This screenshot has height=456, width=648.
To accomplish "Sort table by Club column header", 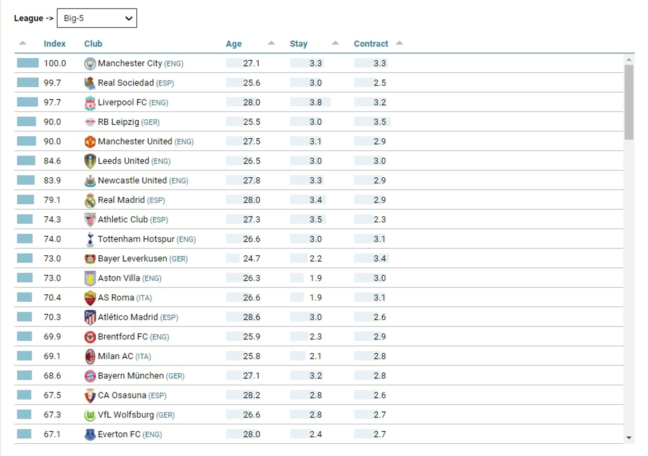I will point(93,43).
